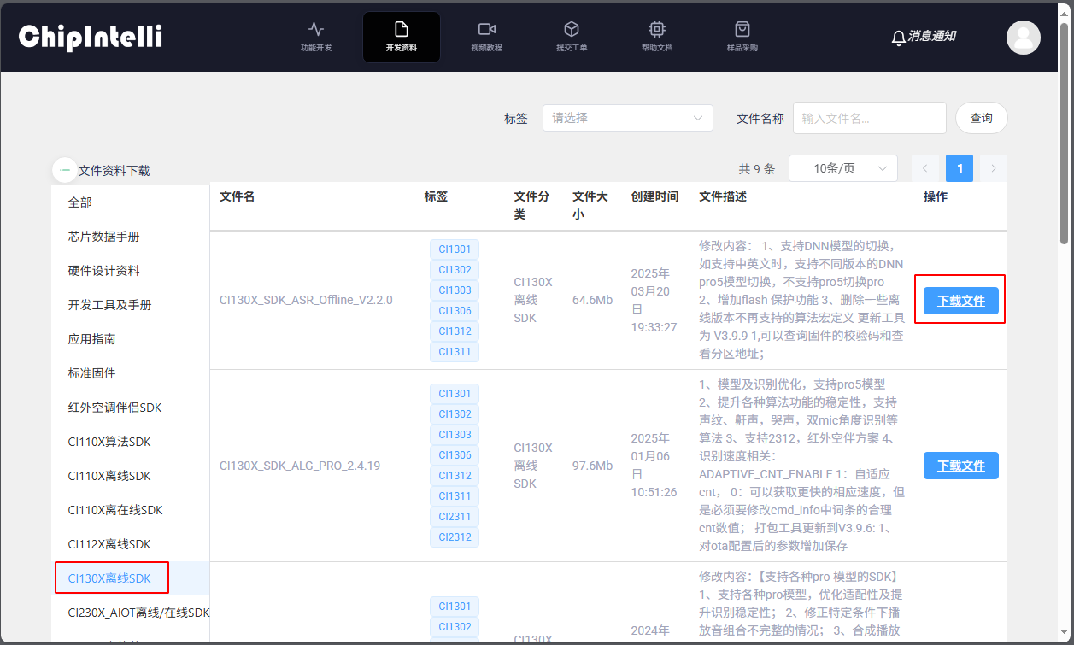Click CI130X_SDK_ALG_PRO_2.4.19 file name
The width and height of the screenshot is (1074, 645).
[x=300, y=466]
